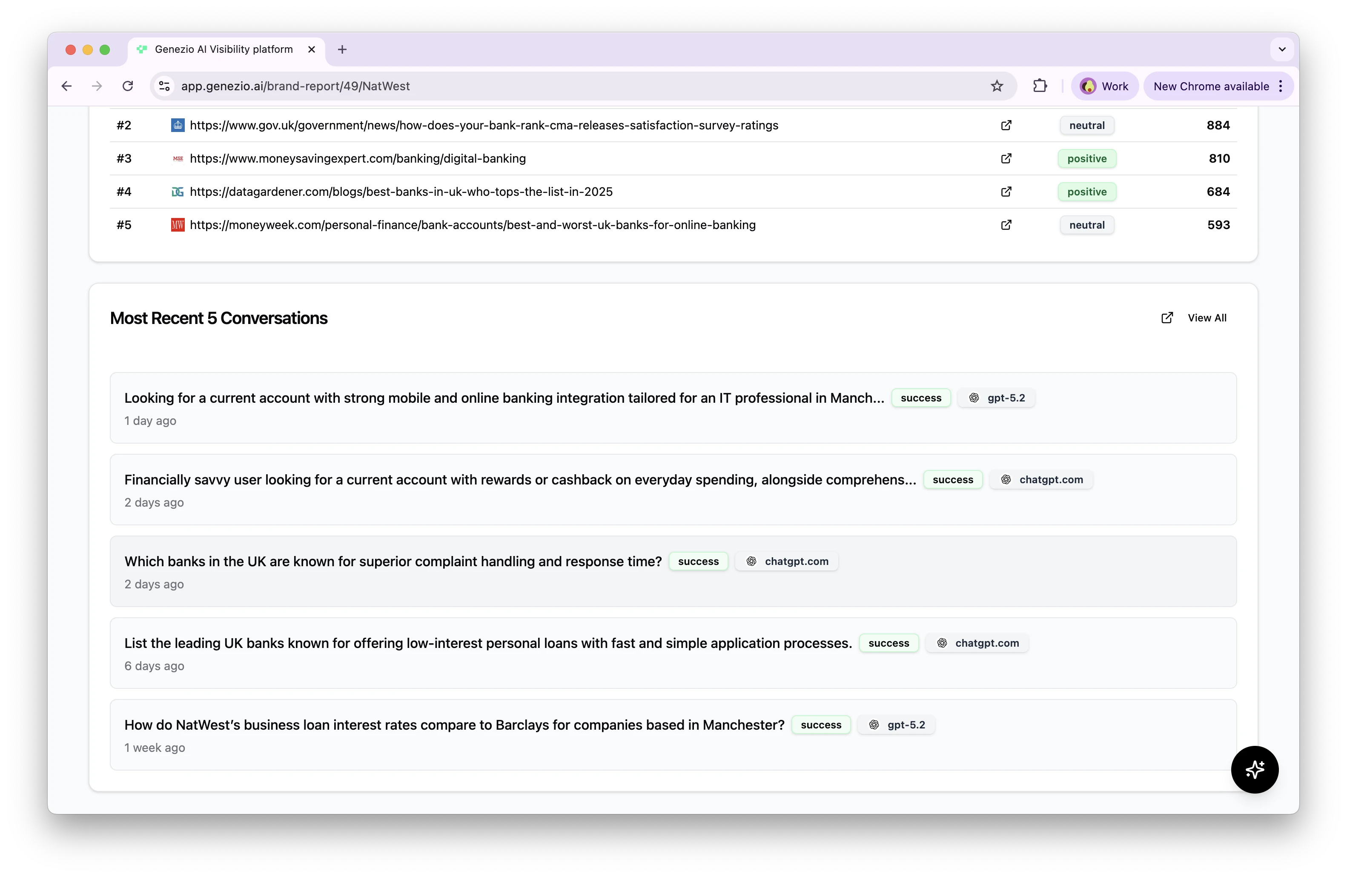Screen dimensions: 1347x877
Task: Open the NatWest business loan rates conversation
Action: click(x=454, y=725)
